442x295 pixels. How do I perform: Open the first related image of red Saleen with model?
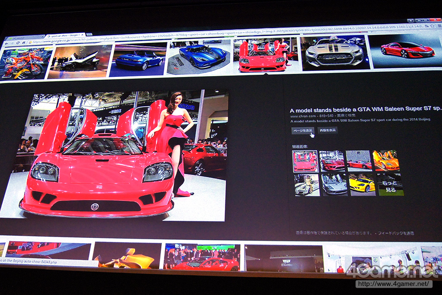[305, 161]
